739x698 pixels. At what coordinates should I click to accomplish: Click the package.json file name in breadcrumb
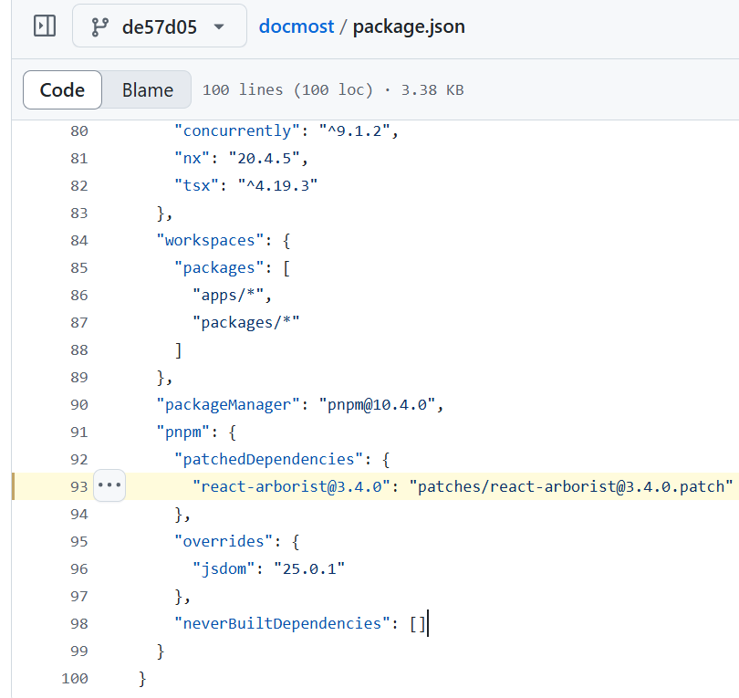pos(409,26)
